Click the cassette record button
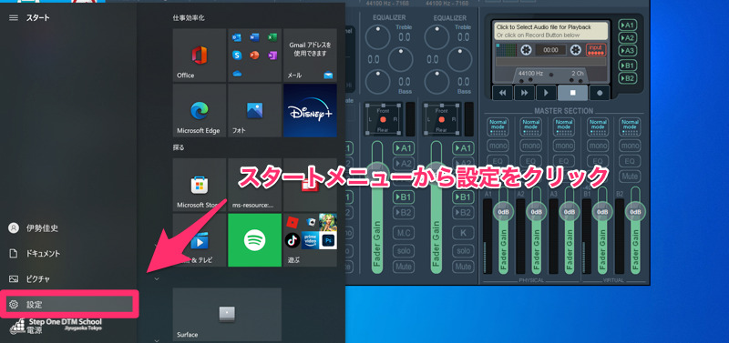Image resolution: width=729 pixels, height=343 pixels. 600,93
